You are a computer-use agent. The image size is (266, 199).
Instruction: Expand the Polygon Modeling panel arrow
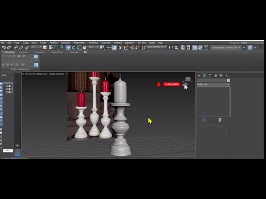point(29,69)
